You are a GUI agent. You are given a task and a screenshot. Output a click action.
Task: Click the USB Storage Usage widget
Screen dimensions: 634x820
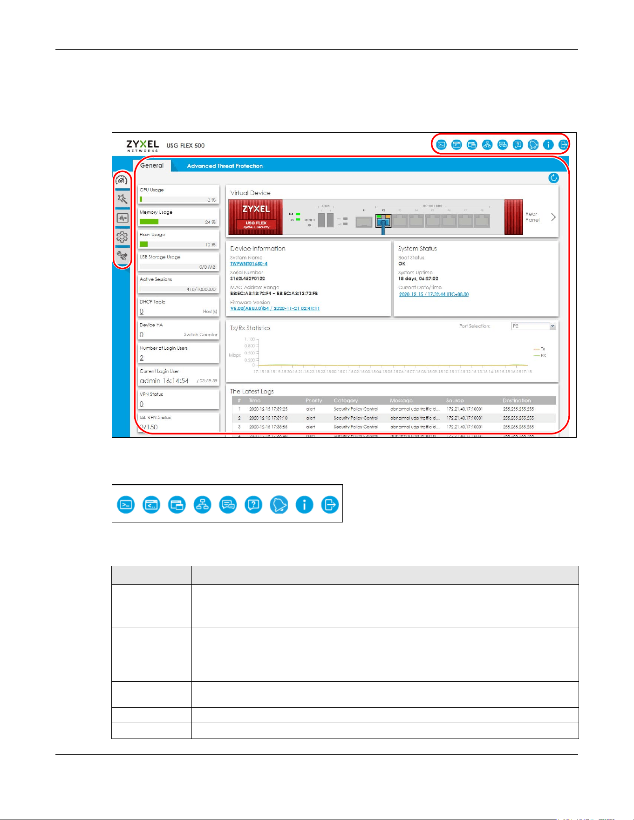(178, 262)
